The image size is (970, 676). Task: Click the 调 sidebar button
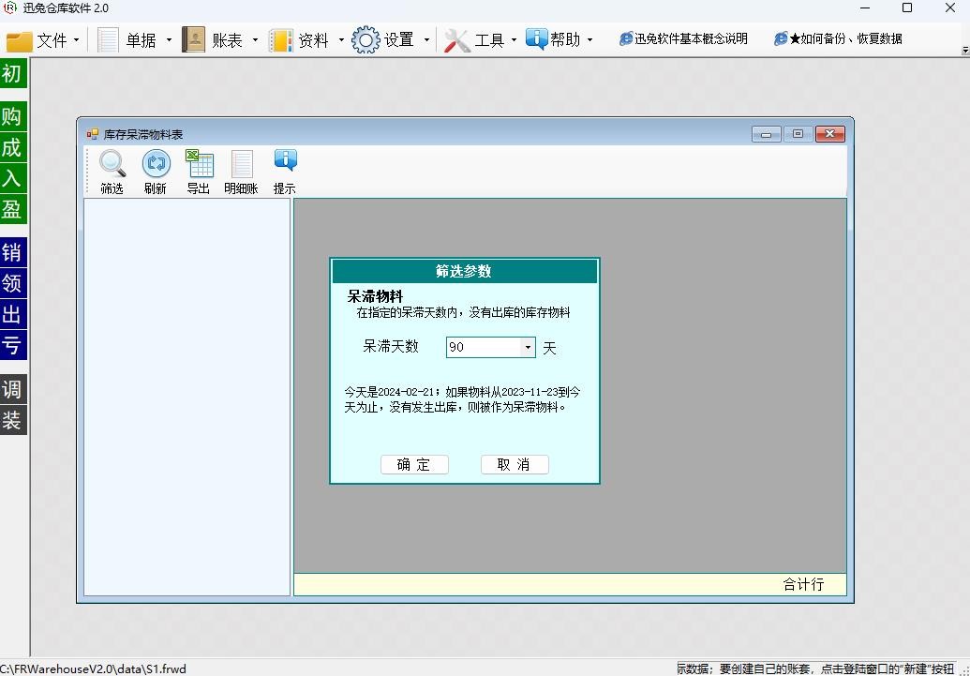coord(12,389)
